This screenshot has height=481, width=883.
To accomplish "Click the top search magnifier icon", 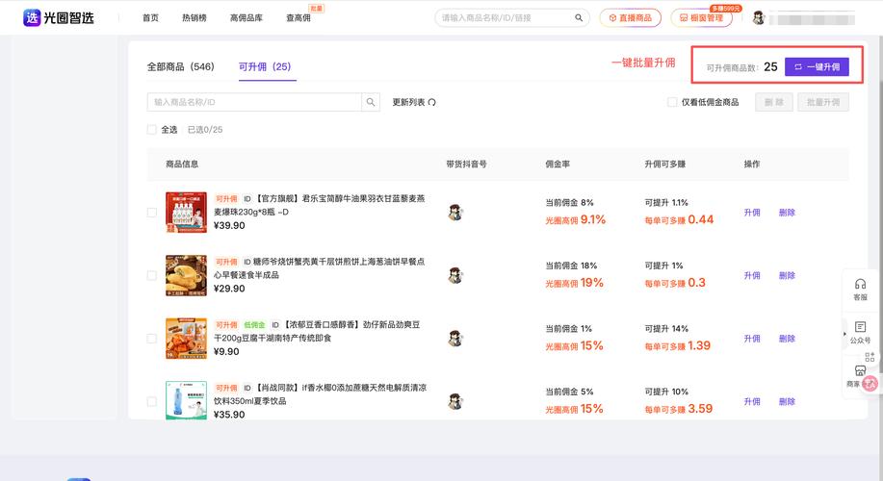I will click(x=579, y=18).
